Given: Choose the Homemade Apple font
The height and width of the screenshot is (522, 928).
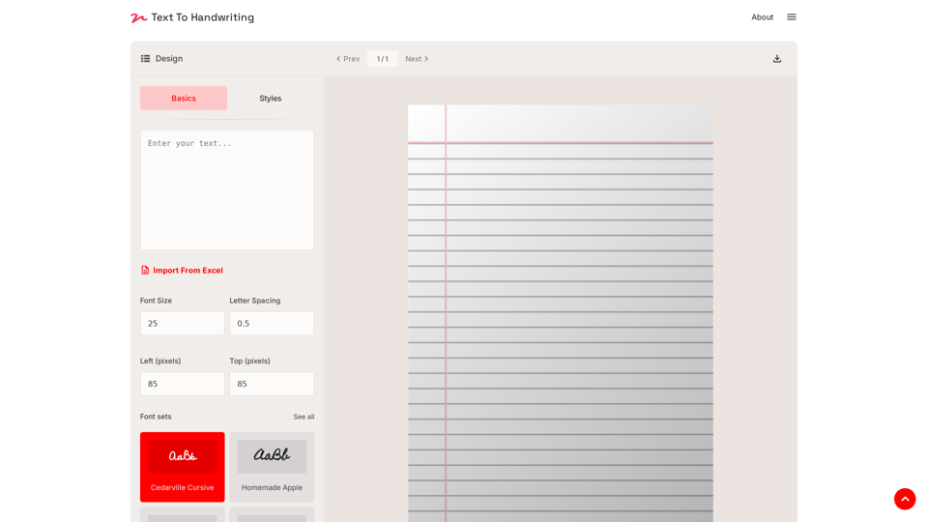Looking at the screenshot, I should click(272, 467).
